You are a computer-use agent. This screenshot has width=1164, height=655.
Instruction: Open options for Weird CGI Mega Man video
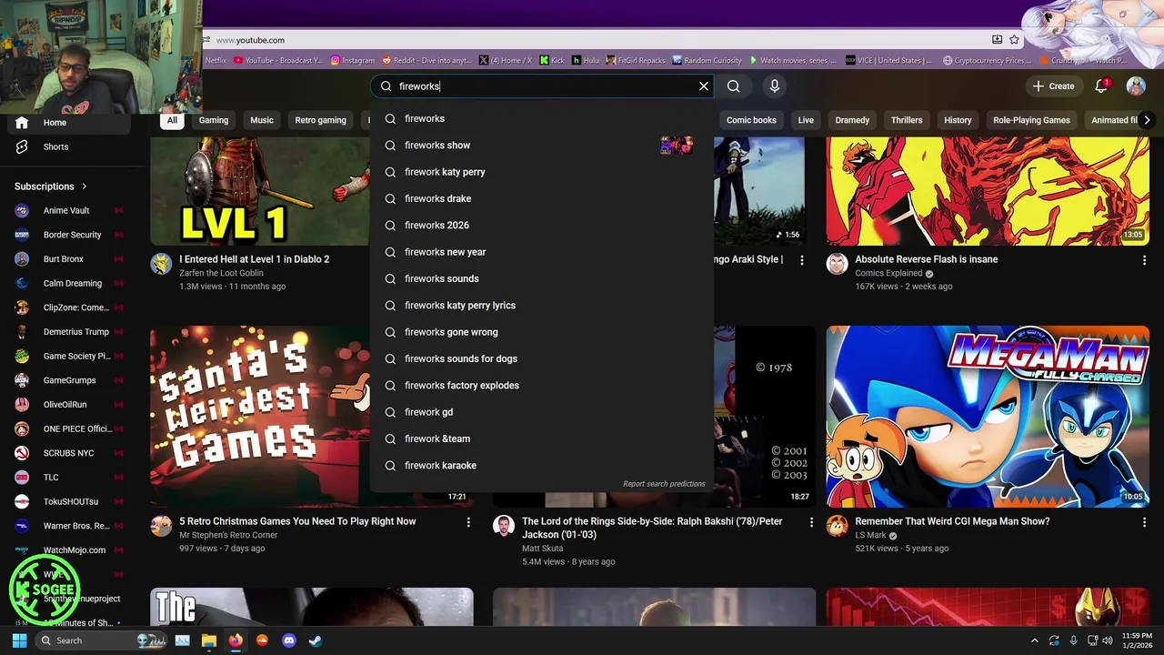coord(1144,523)
